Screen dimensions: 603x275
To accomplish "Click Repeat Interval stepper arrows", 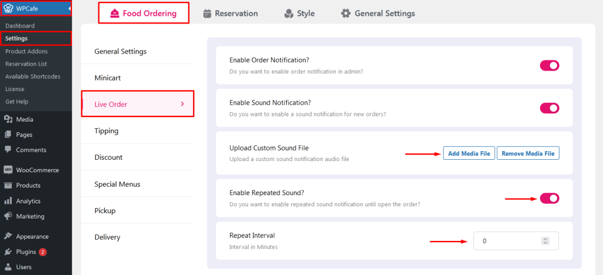I will coord(545,242).
